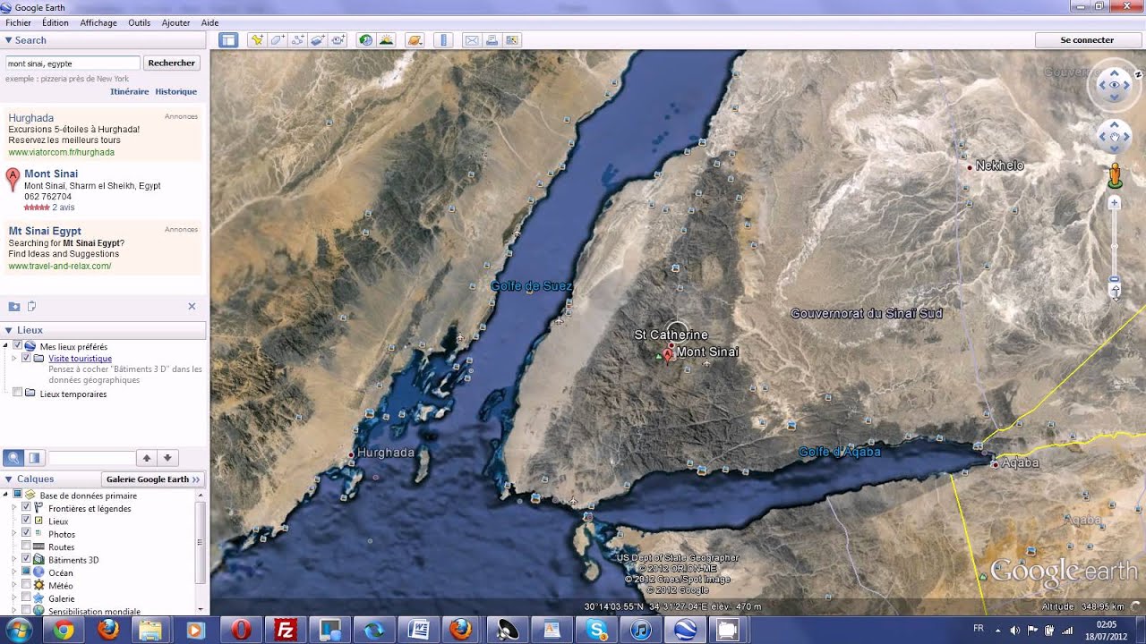Toggle Visite touristique checkbox

(x=26, y=358)
